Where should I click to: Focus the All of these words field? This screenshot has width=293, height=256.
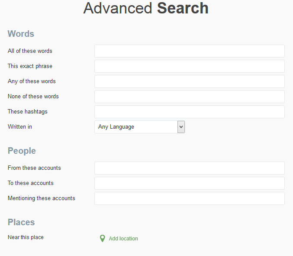point(189,51)
